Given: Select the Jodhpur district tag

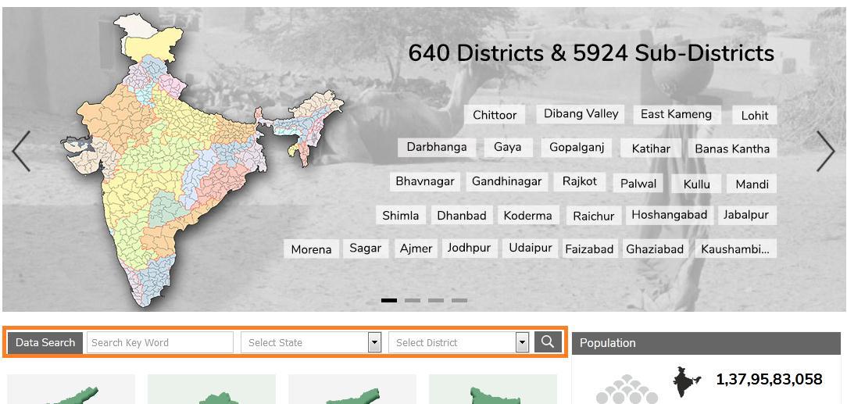Looking at the screenshot, I should 469,248.
